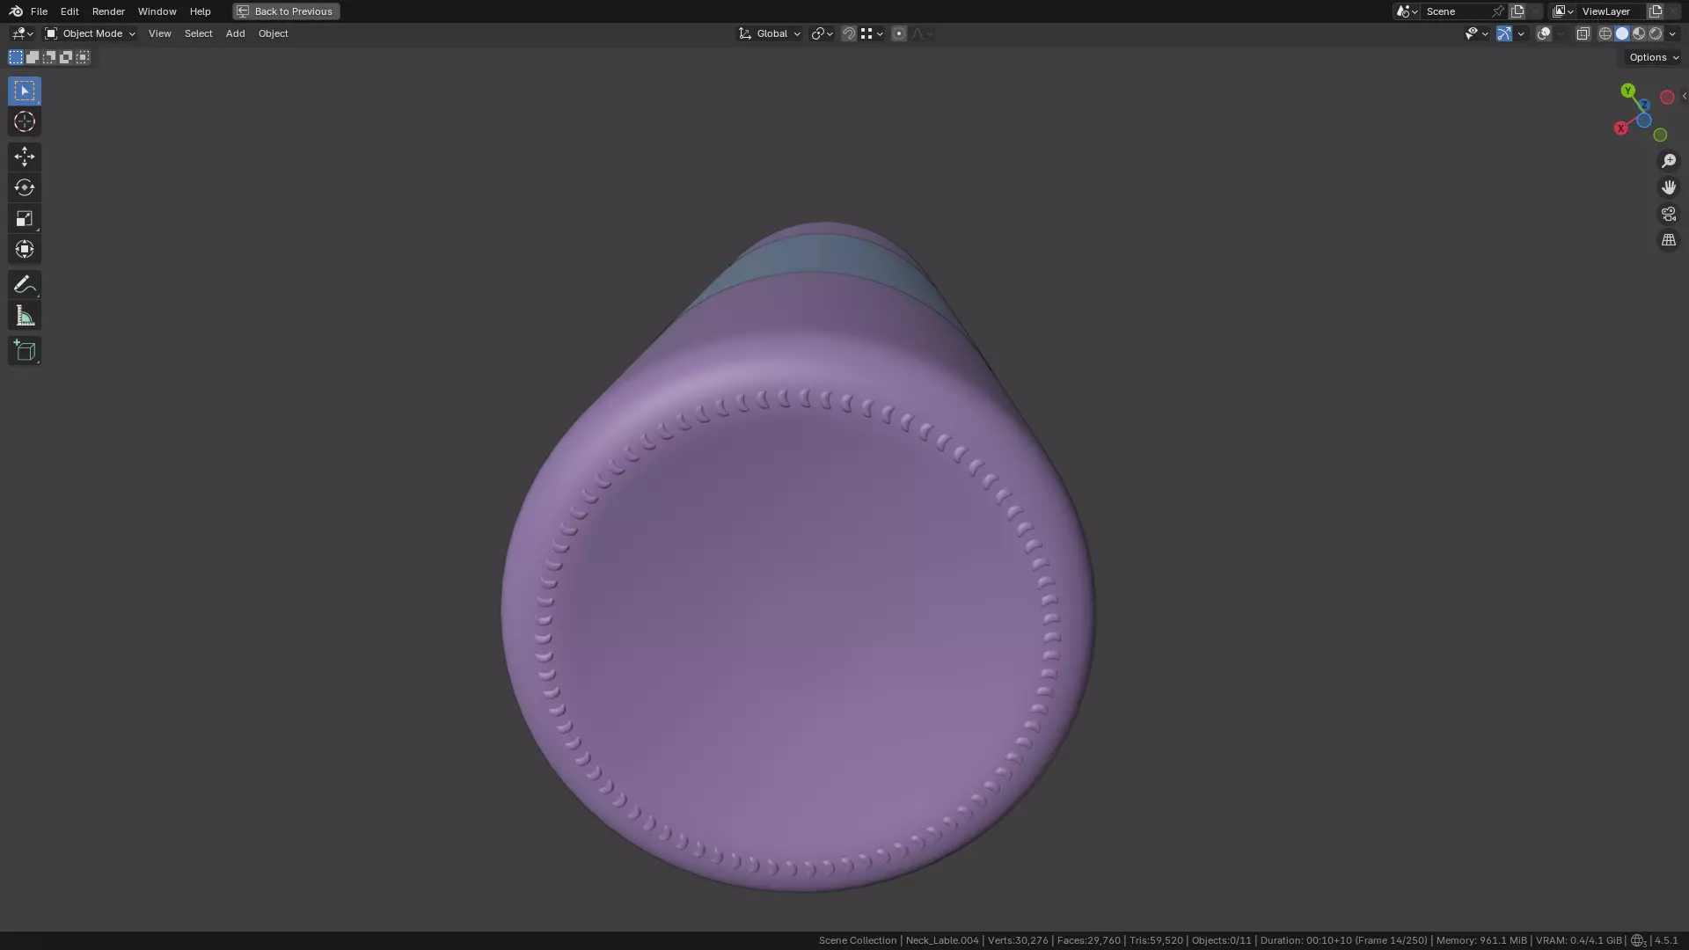Open the Global transform orientation dropdown

(770, 33)
